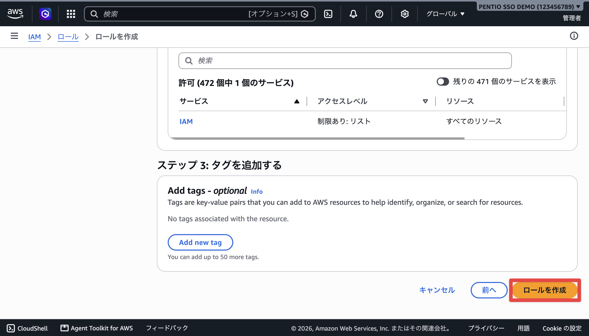Click the purple hexagon extension icon
Viewport: 589px width, 336px height.
(45, 14)
